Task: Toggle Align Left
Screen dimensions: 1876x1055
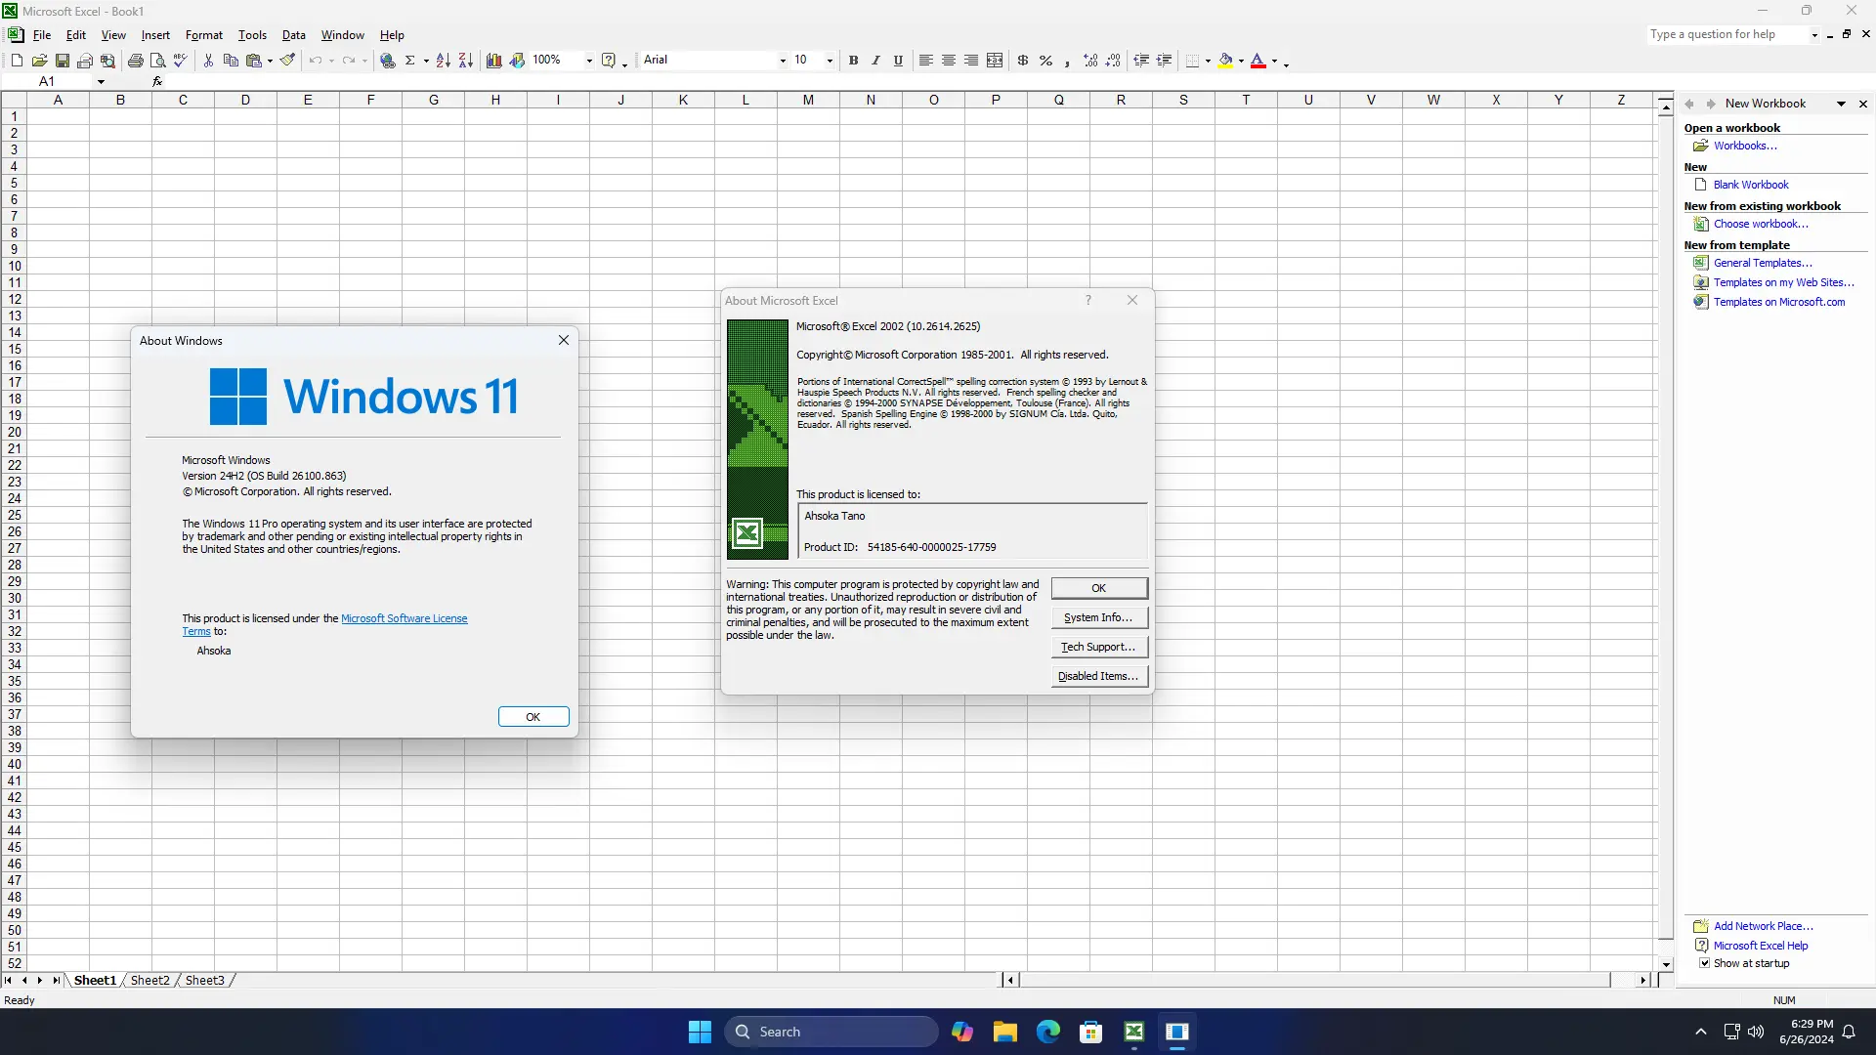Action: (x=925, y=61)
